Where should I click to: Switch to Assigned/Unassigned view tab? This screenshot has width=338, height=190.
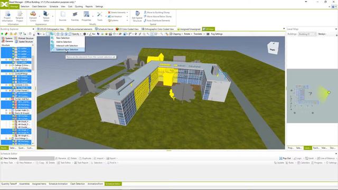coord(189,29)
